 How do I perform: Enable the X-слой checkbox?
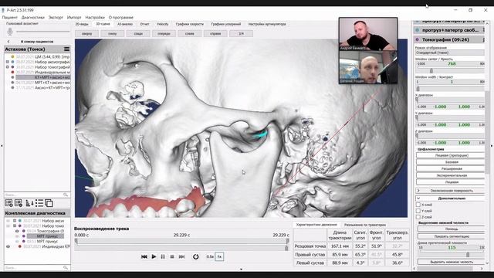click(418, 205)
